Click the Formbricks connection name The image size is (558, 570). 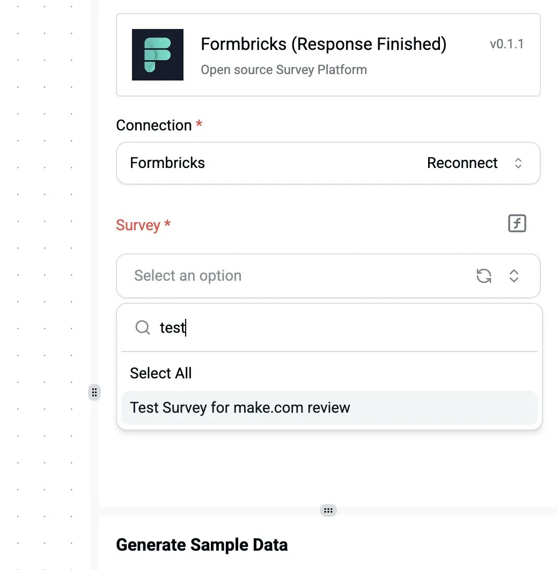[x=167, y=163]
